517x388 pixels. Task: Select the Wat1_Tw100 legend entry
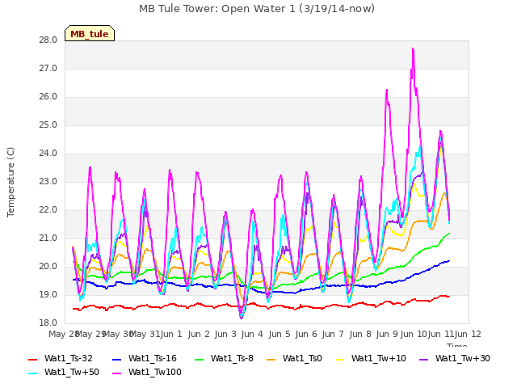coord(147,372)
